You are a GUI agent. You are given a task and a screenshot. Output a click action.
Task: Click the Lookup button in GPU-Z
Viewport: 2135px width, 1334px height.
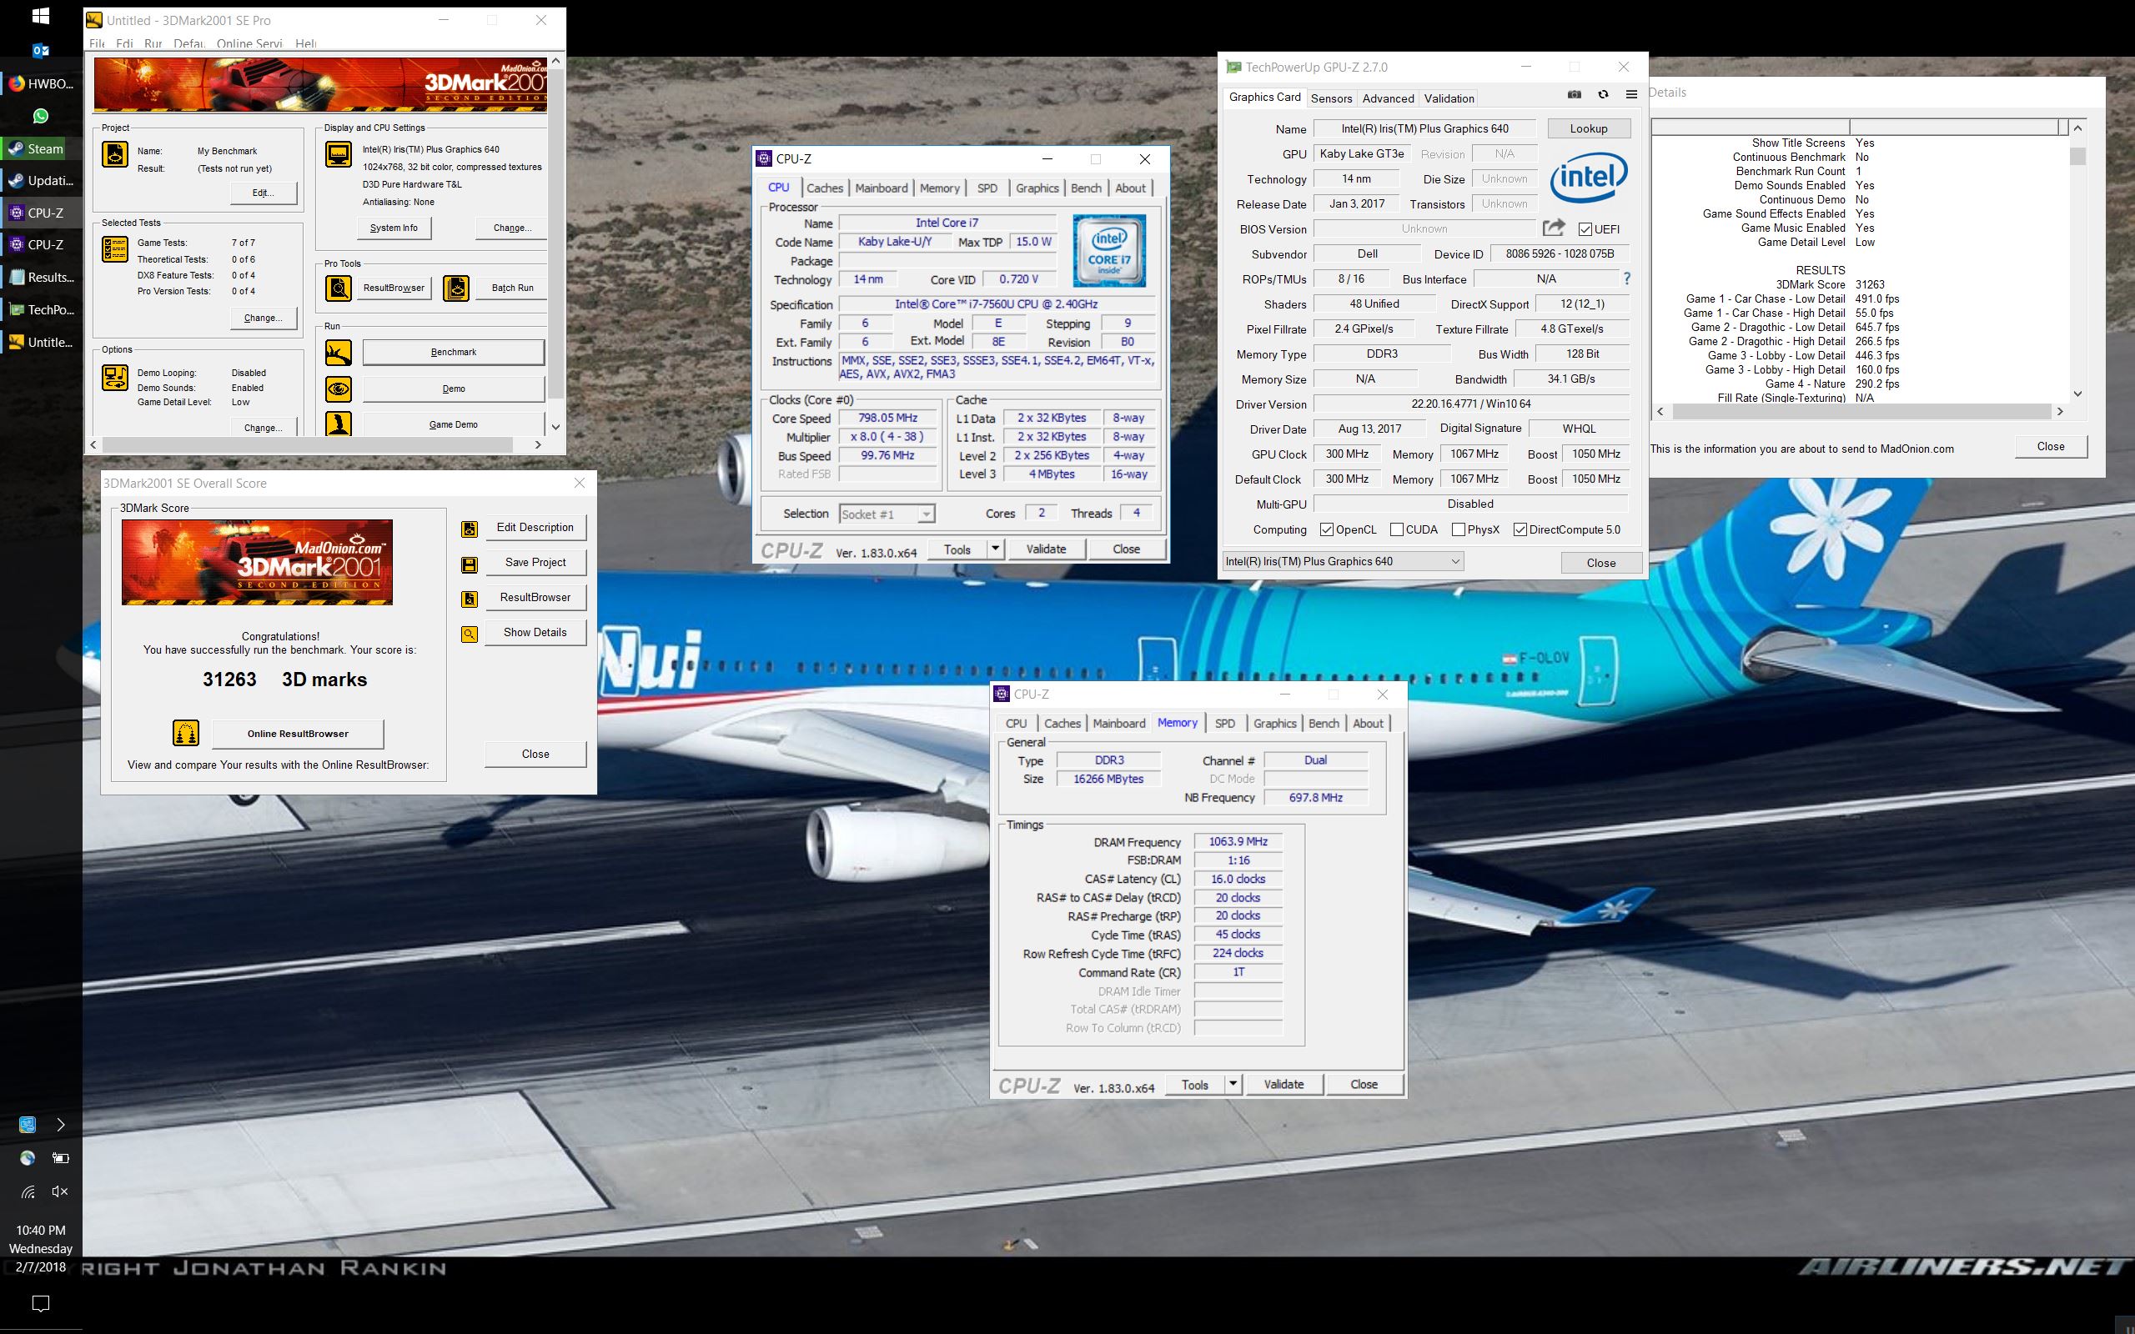(x=1588, y=128)
